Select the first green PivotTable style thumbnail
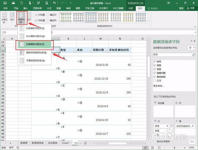This screenshot has width=198, height=150. point(66,17)
